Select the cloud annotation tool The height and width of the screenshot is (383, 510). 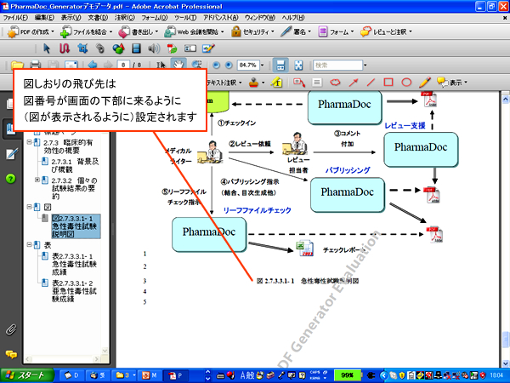[x=335, y=83]
